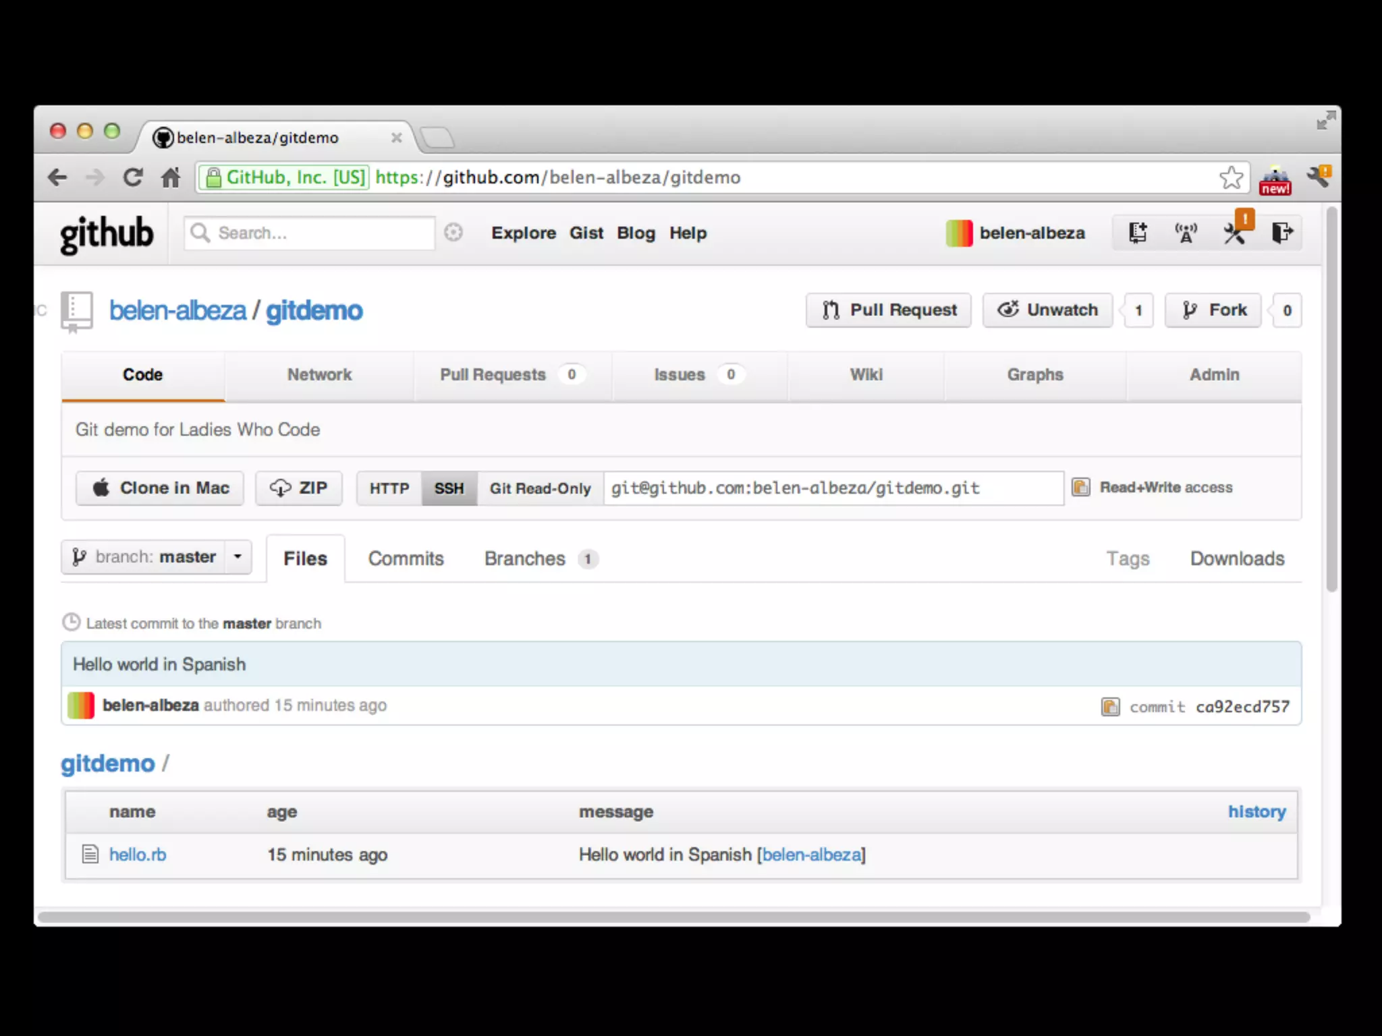The height and width of the screenshot is (1036, 1382).
Task: Switch to the Commits subtab
Action: click(x=406, y=558)
